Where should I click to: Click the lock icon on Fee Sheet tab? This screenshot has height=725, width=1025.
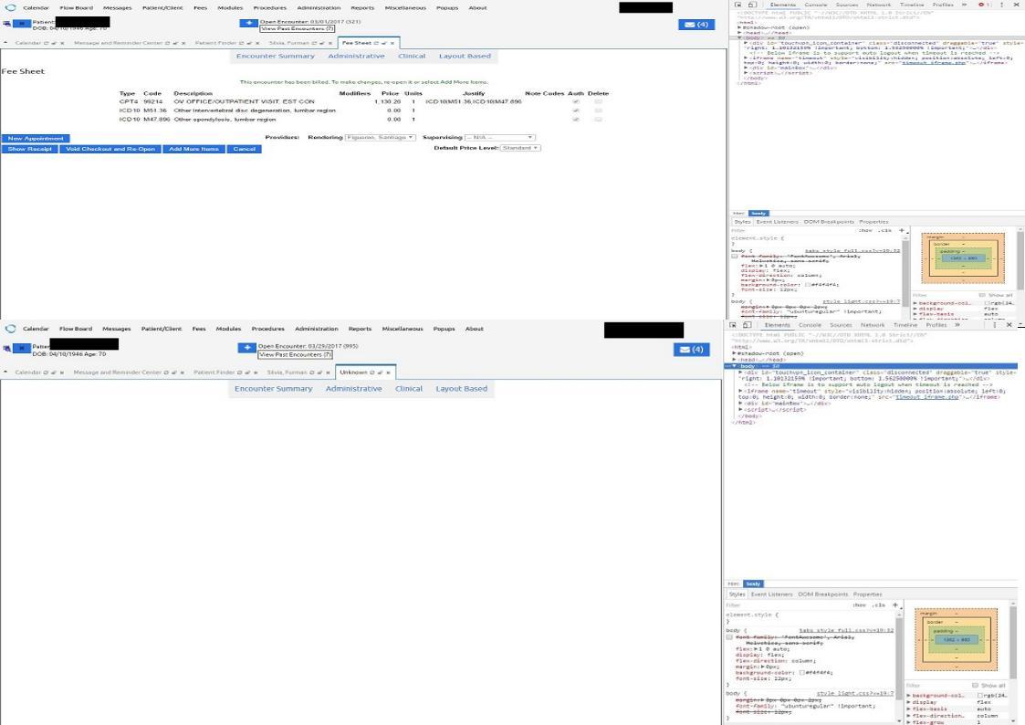click(383, 43)
